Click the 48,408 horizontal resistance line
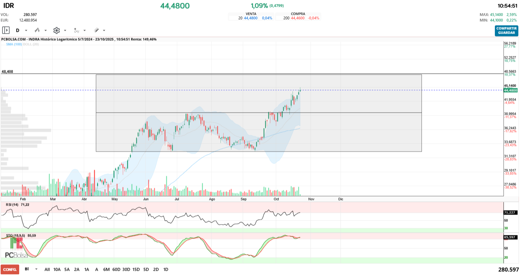 (247, 74)
